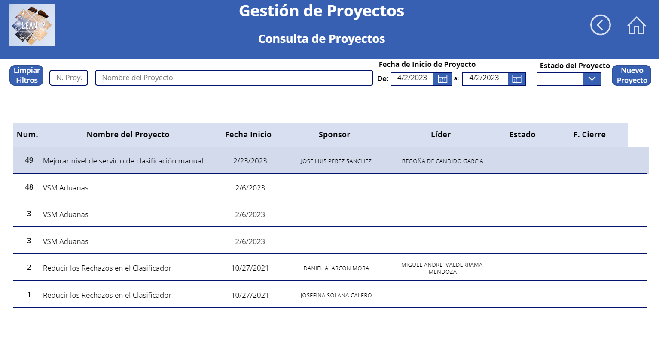Click the 'De' start date text field
This screenshot has width=659, height=359.
[x=412, y=78]
